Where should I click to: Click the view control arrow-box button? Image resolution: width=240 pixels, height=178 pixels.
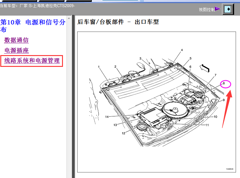click(x=228, y=9)
